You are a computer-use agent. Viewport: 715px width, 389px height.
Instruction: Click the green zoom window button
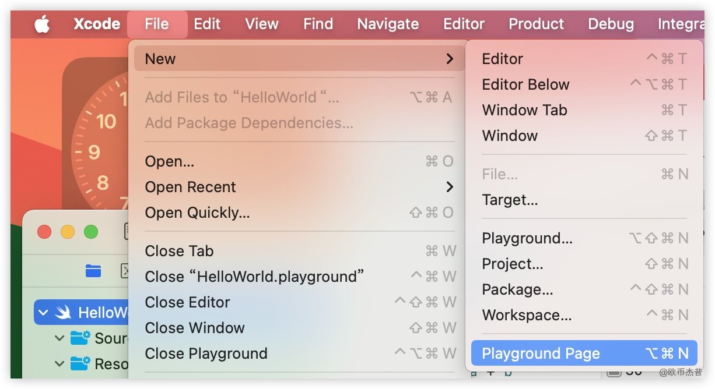point(91,232)
